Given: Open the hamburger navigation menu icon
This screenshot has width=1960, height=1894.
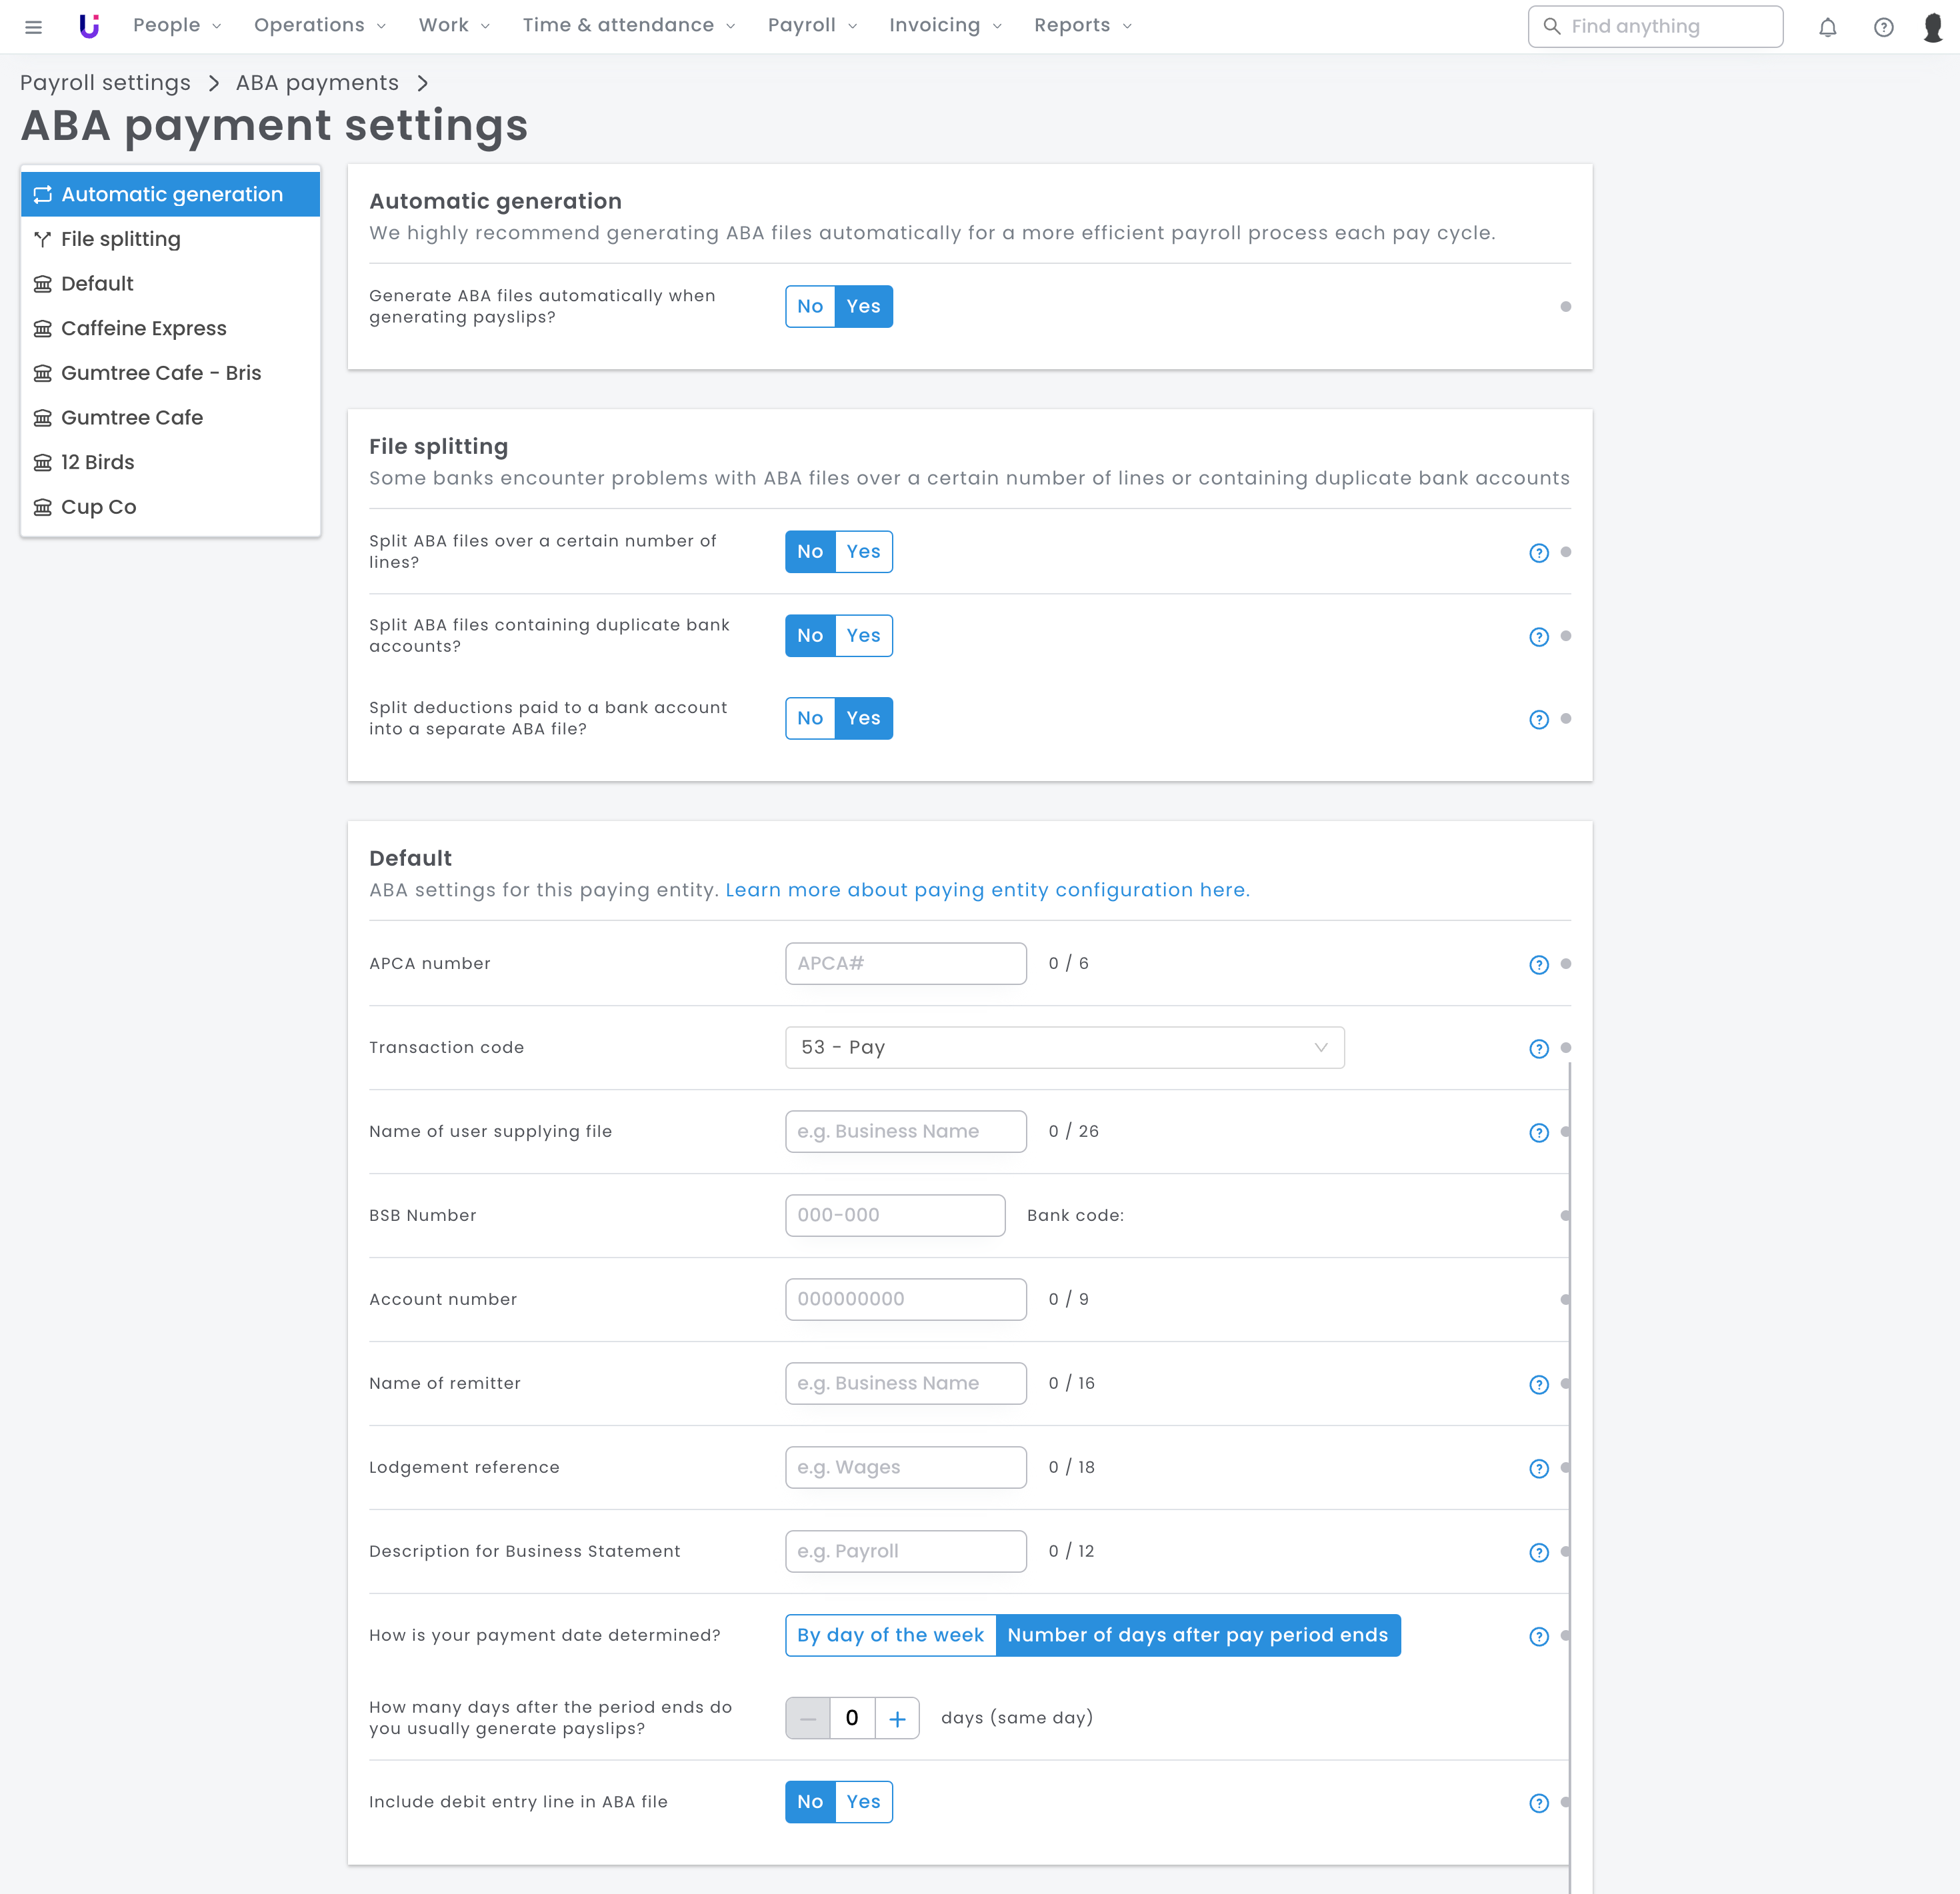Looking at the screenshot, I should pyautogui.click(x=33, y=27).
